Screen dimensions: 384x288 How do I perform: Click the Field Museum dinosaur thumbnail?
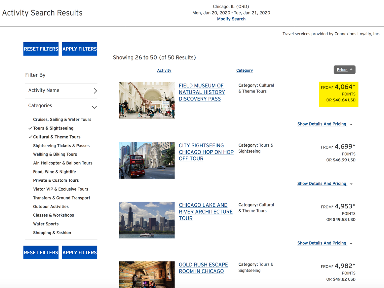coord(147,100)
